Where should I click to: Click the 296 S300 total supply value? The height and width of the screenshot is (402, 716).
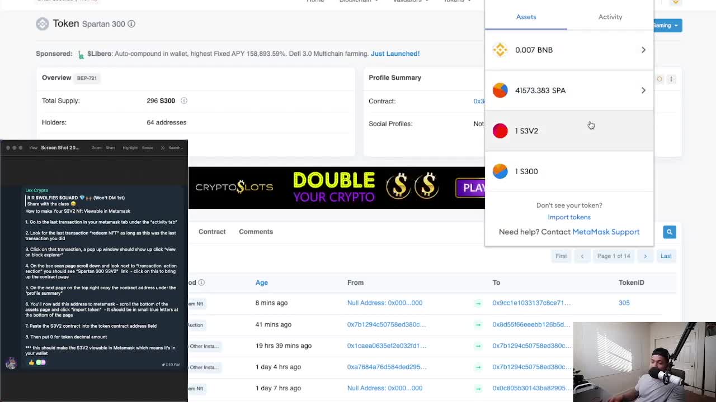[161, 100]
